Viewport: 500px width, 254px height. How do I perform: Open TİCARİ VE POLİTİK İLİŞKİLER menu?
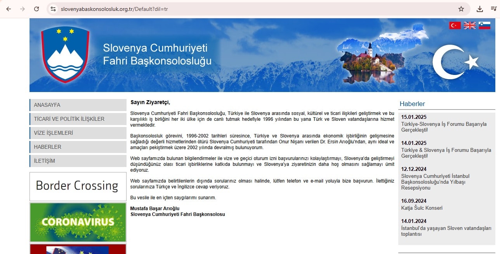click(78, 119)
